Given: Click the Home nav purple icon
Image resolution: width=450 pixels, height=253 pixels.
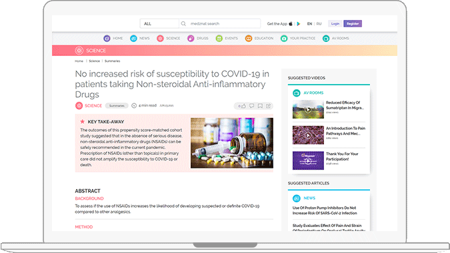Looking at the screenshot, I should pyautogui.click(x=107, y=38).
